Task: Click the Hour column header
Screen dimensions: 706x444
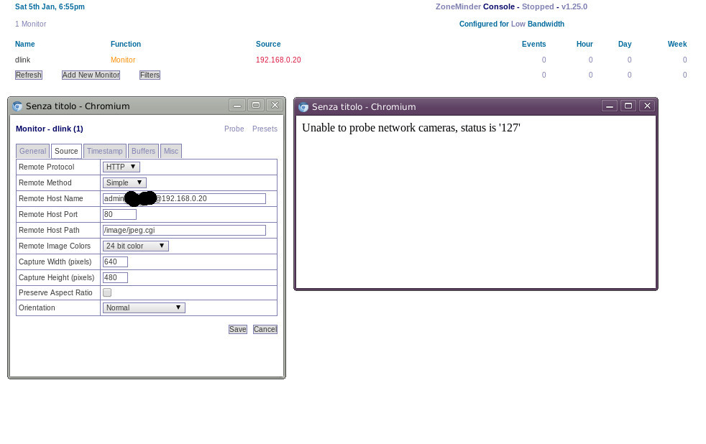Action: pos(584,44)
